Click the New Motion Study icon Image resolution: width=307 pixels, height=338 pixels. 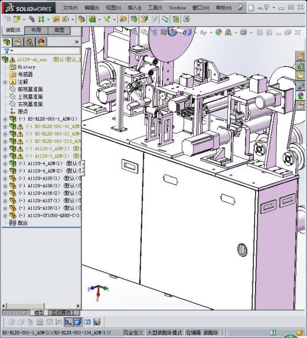[x=123, y=19]
